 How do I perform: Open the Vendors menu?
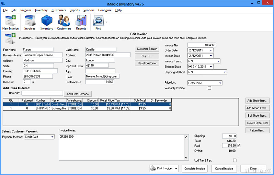(89, 10)
